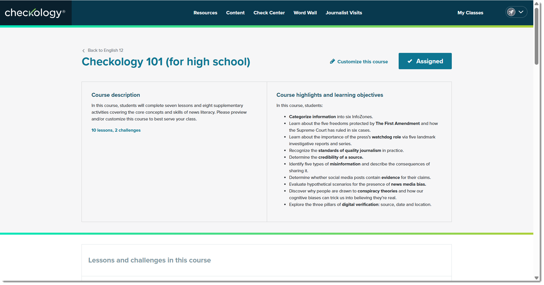Click the watchdog role bold text

(386, 137)
